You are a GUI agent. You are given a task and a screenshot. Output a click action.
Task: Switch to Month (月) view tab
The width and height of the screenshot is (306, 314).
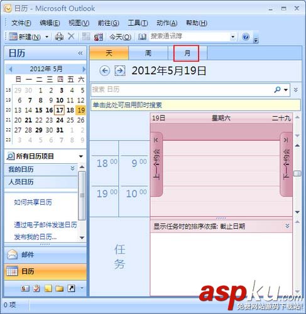(x=187, y=53)
